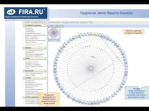Click the red icon ending the diagram toolbar
Screen dimensions: 149x111
[x=63, y=26]
